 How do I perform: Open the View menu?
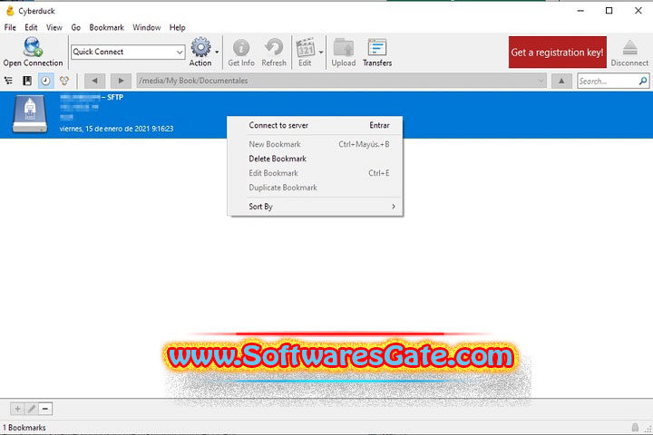click(x=54, y=27)
